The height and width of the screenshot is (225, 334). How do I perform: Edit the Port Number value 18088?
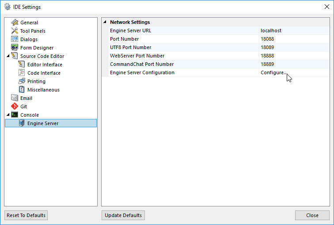[x=294, y=39]
